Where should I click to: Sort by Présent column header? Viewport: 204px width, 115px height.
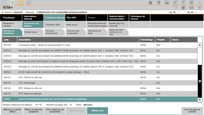pos(163,40)
